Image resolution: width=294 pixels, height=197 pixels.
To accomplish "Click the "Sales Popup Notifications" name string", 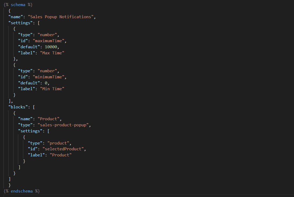I will click(61, 17).
